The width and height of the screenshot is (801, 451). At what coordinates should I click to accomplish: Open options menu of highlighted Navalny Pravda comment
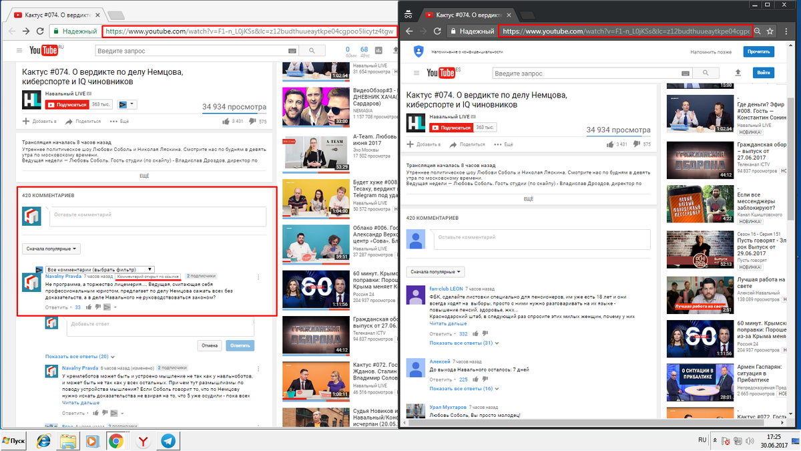(258, 276)
